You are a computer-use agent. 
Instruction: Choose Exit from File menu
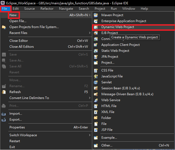tap(46, 147)
